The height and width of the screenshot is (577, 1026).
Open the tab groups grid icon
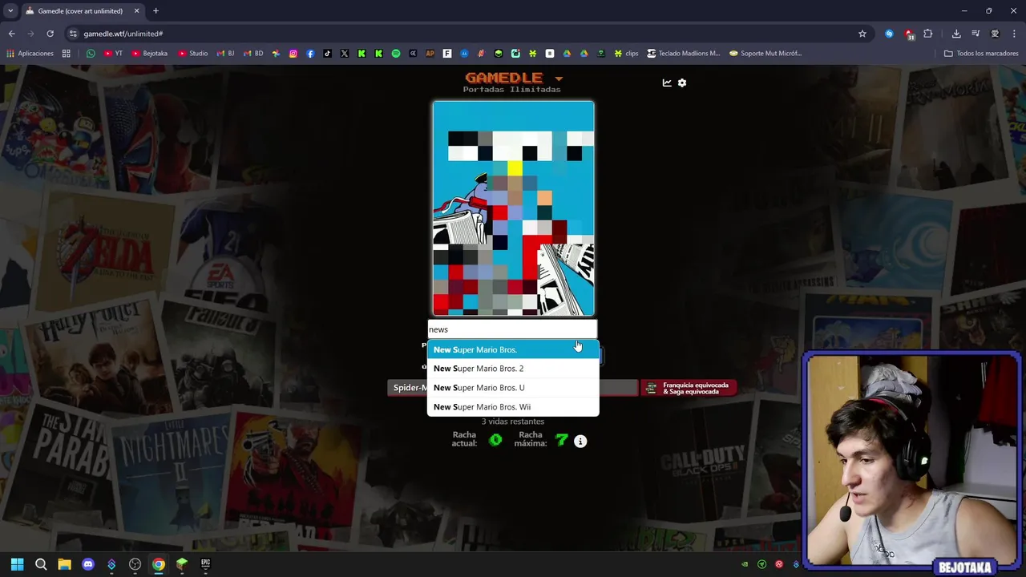tap(67, 54)
